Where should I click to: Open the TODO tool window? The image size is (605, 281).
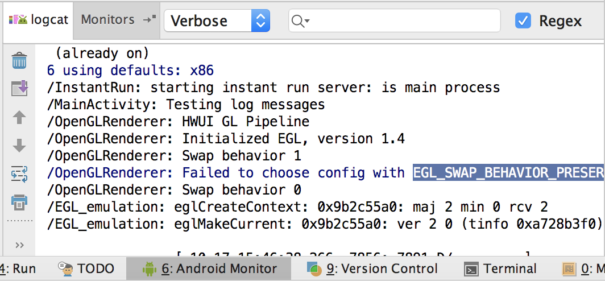86,268
